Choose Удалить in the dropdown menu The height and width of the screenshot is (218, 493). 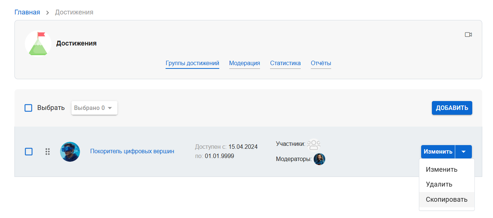[x=447, y=184]
